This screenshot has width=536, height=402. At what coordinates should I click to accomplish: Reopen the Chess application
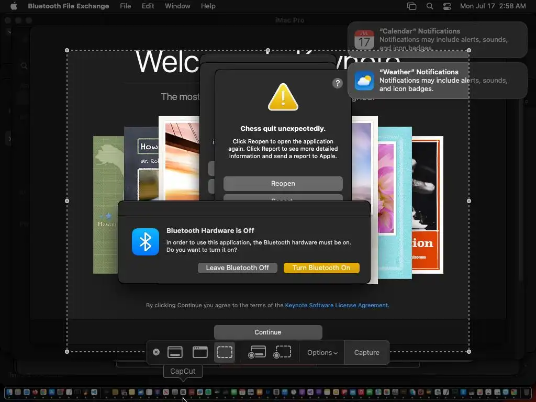(x=283, y=184)
